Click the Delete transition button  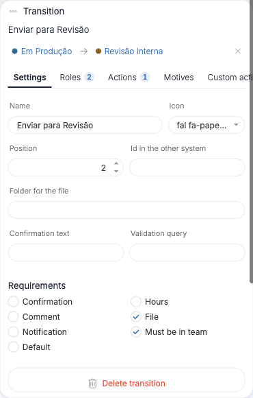[126, 384]
